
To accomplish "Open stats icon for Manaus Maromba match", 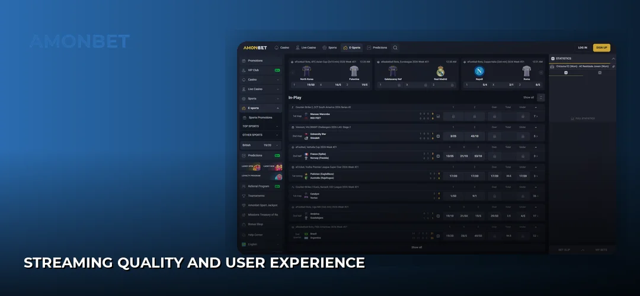I will [438, 116].
